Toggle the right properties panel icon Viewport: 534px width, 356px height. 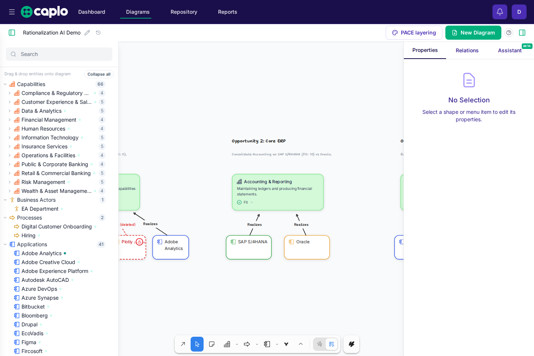coord(522,33)
